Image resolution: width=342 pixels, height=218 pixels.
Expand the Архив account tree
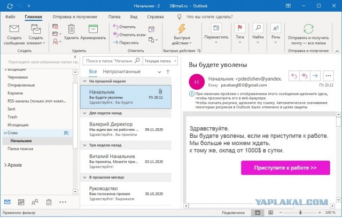[x=5, y=165]
